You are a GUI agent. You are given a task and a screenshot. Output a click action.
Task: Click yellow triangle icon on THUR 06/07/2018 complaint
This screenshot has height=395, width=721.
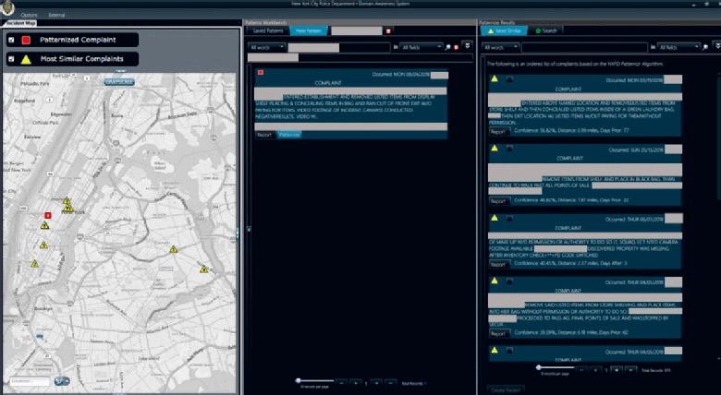pos(495,218)
